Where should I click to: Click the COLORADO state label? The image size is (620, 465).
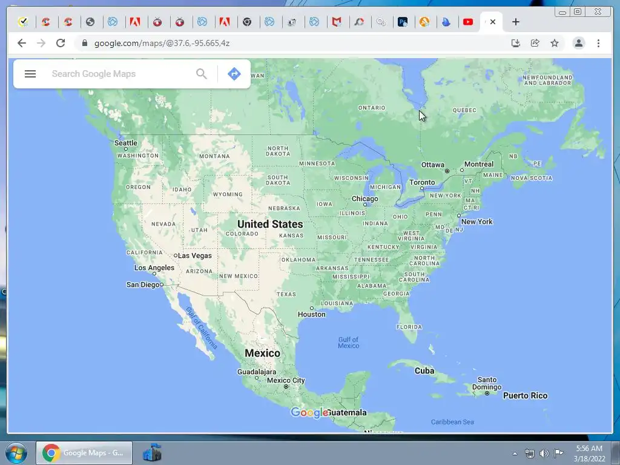[242, 234]
